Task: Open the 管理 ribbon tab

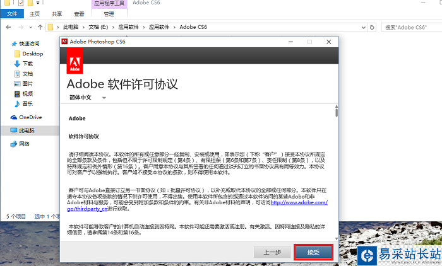Action: [109, 14]
